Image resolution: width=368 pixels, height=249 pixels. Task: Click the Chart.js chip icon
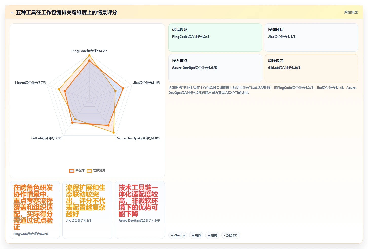(172, 235)
